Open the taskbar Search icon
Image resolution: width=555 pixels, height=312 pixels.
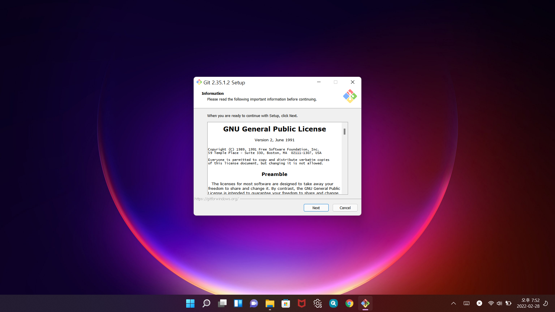(206, 303)
